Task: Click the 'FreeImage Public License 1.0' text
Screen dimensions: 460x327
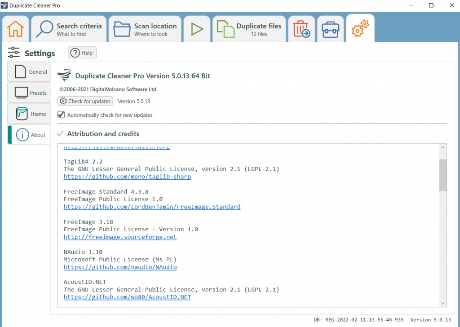Action: click(x=113, y=199)
